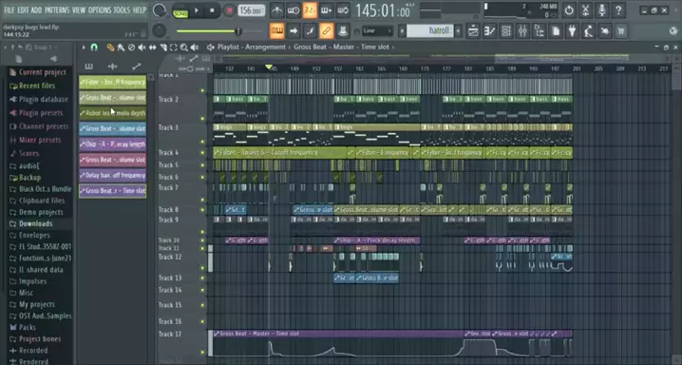Open the TOOLS menu

[x=122, y=10]
